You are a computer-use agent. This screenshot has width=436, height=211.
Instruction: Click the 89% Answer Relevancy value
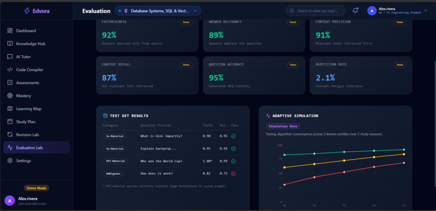[216, 35]
